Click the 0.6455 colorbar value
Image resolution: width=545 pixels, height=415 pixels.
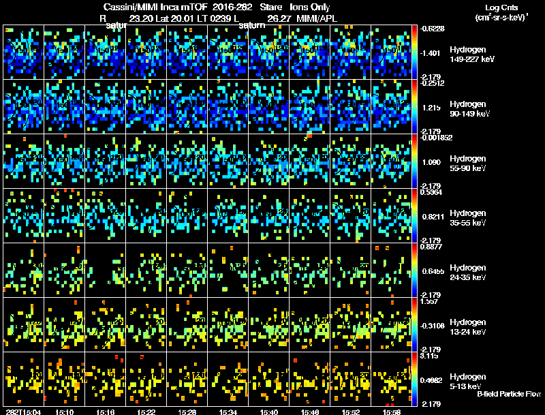[x=433, y=271]
